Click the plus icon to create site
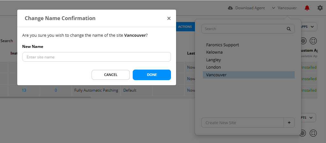Screen dimensions: 326x143 coord(289,123)
